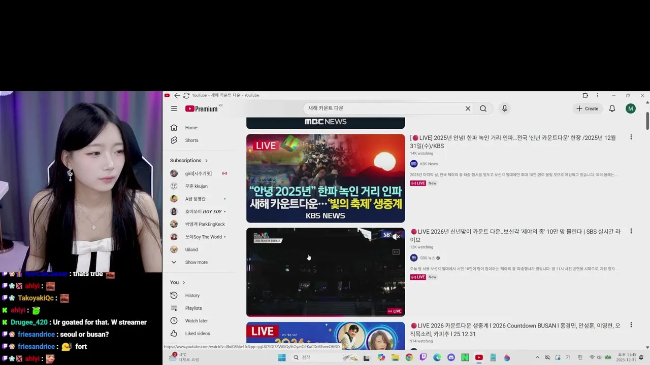Expand the You section chevron
This screenshot has width=650, height=365.
(184, 282)
